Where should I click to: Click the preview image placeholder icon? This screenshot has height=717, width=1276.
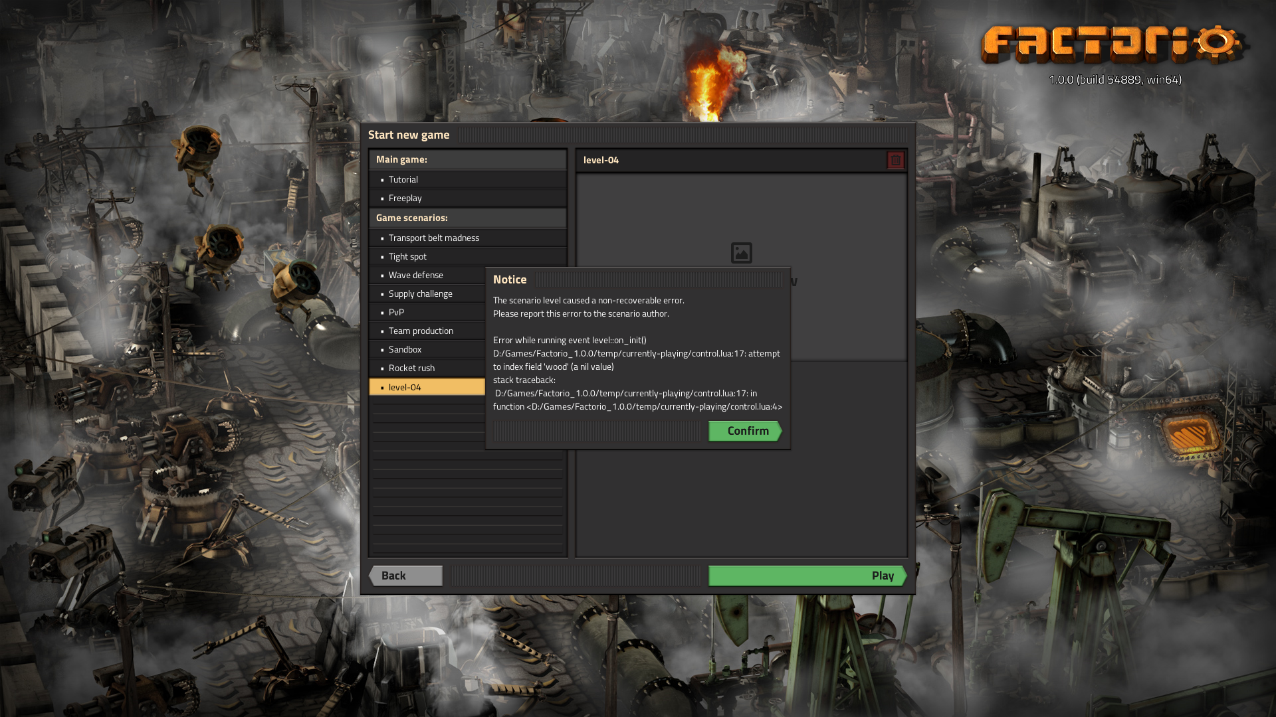pos(742,253)
